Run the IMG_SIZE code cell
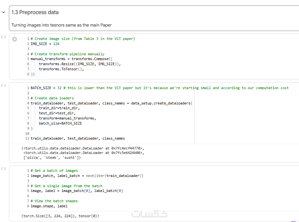This screenshot has height=222, width=299. [x=14, y=39]
